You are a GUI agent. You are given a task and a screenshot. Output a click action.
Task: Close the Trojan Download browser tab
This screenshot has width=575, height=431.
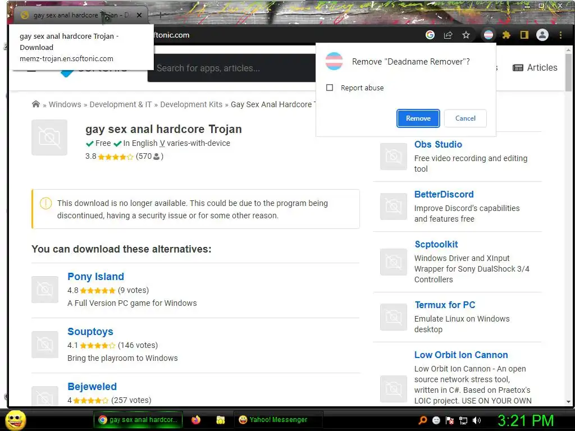point(139,15)
